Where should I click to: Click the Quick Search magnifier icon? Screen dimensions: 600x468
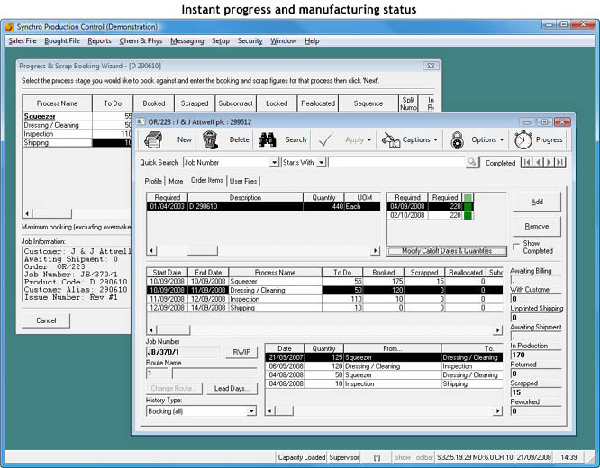(472, 162)
